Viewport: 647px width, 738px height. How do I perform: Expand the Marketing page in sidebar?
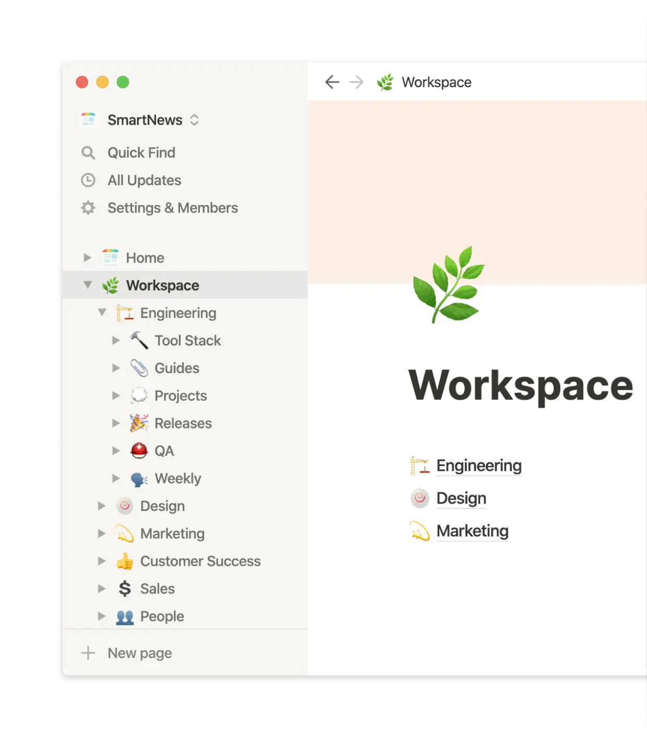coord(102,533)
